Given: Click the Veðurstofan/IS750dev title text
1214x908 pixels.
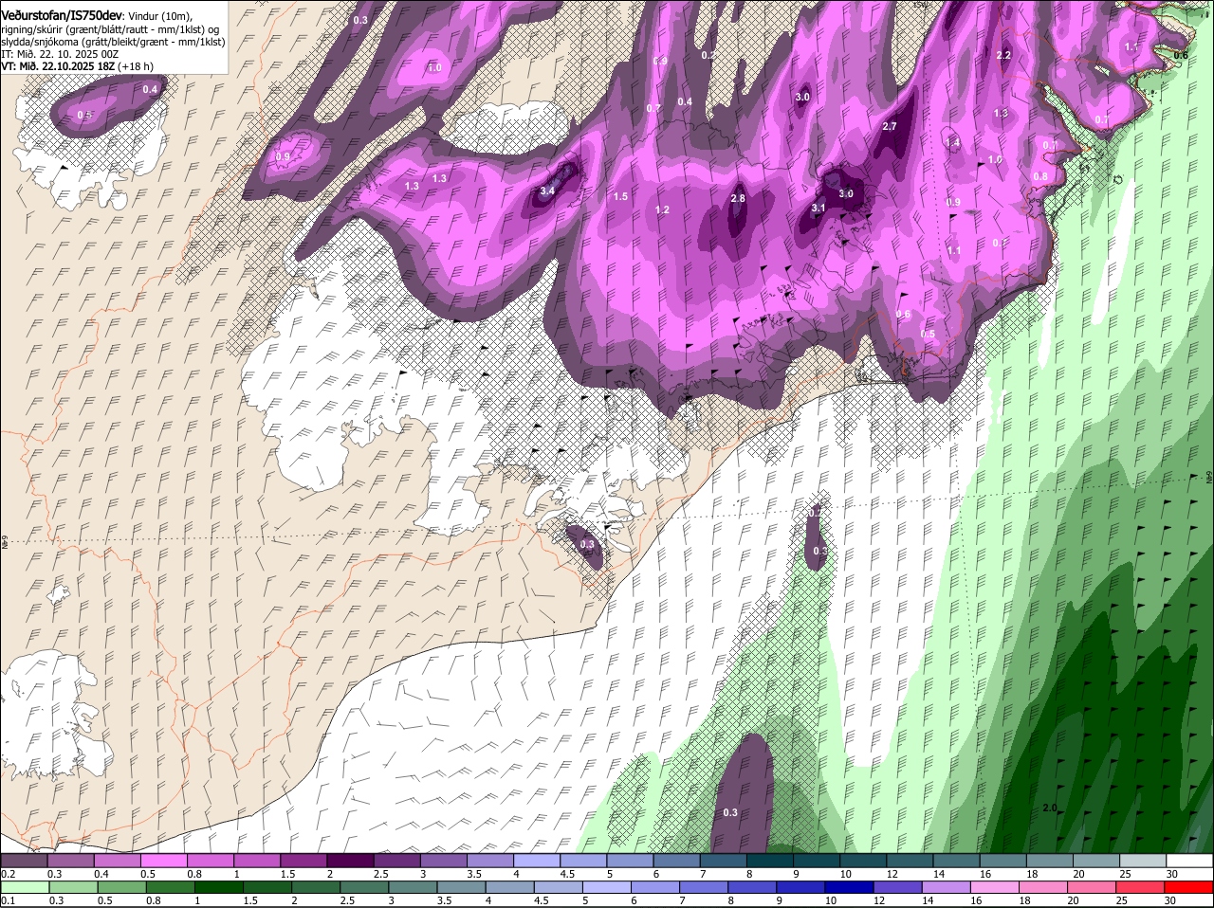Looking at the screenshot, I should point(61,15).
